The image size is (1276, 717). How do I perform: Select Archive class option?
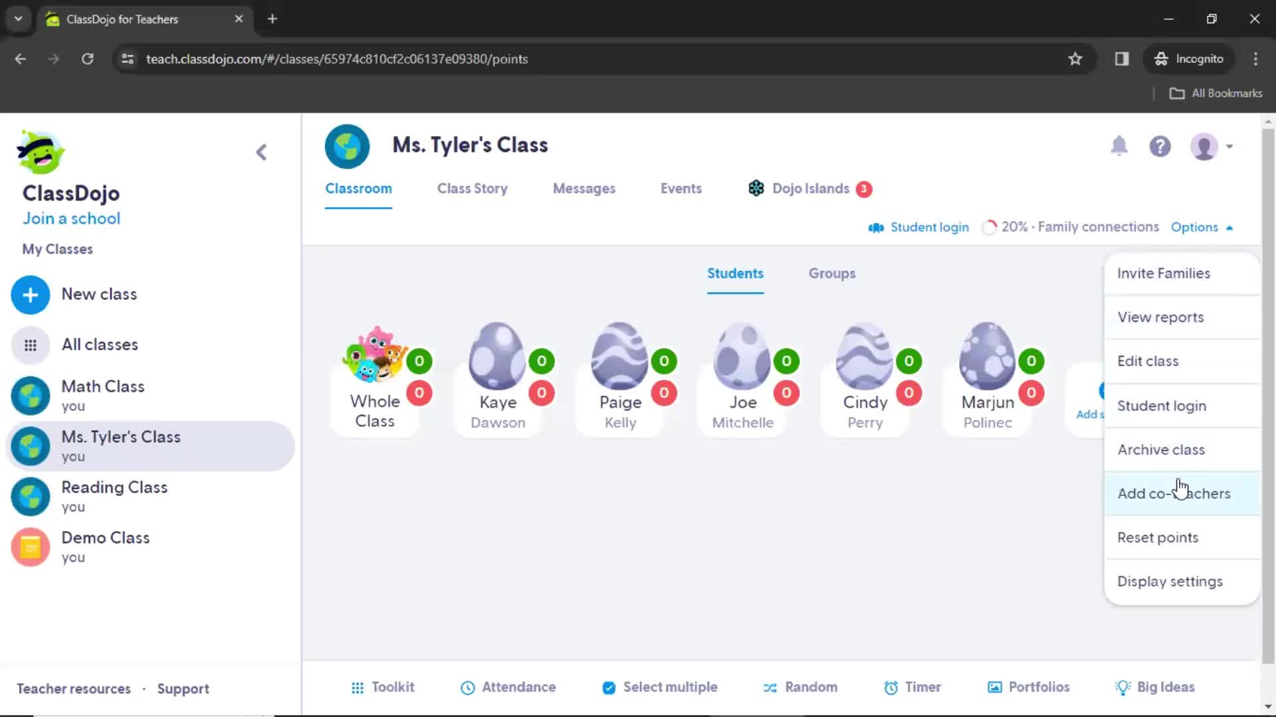click(x=1161, y=449)
